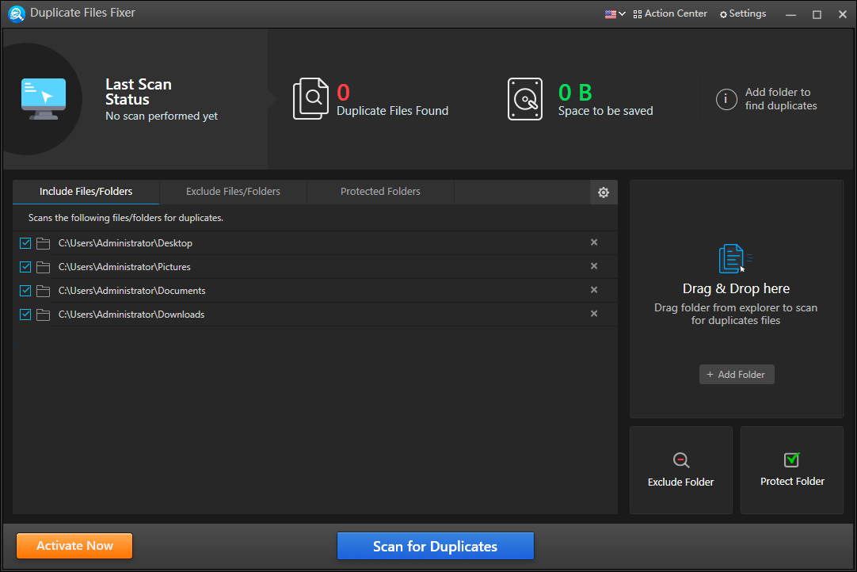Screen dimensions: 857x572
Task: Uncheck the Desktop folder checkbox
Action: [25, 243]
